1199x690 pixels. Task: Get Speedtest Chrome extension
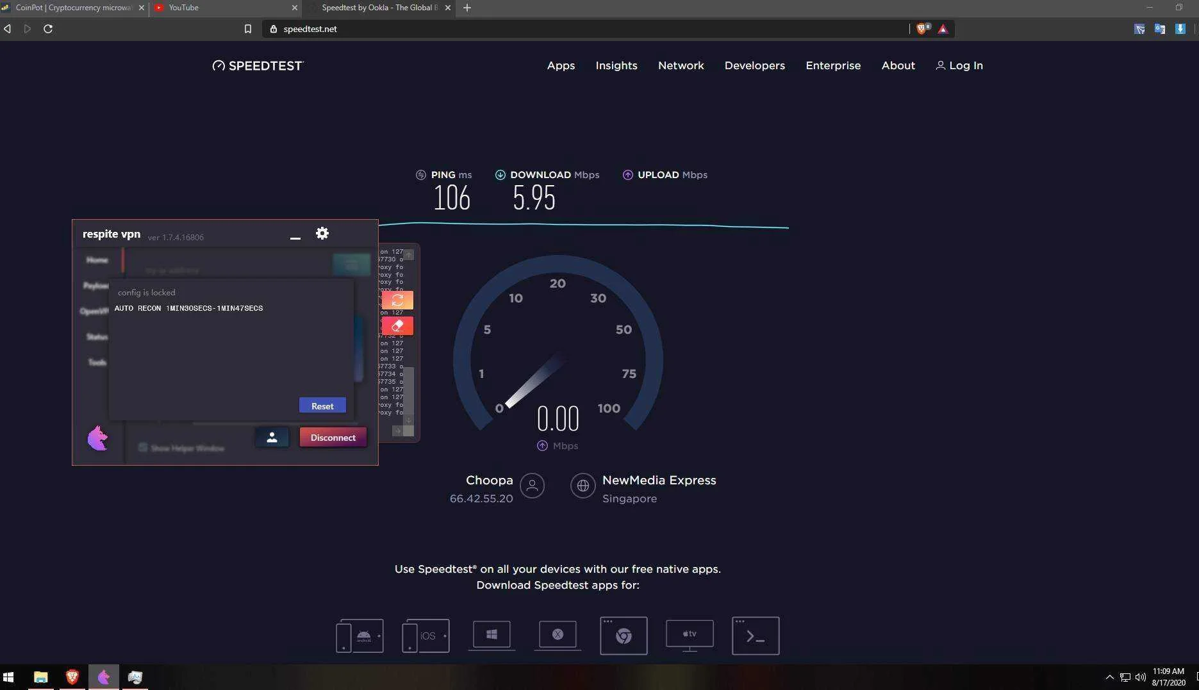tap(624, 636)
